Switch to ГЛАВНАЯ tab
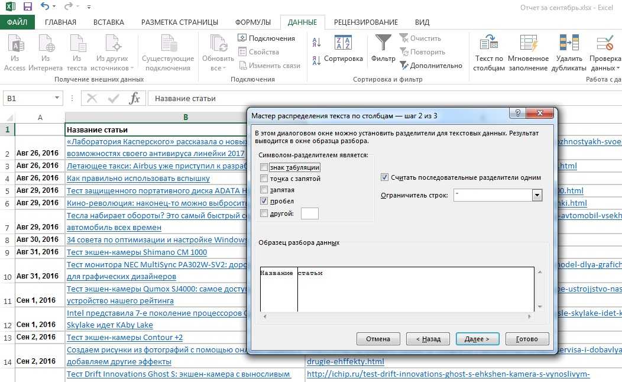 click(60, 22)
